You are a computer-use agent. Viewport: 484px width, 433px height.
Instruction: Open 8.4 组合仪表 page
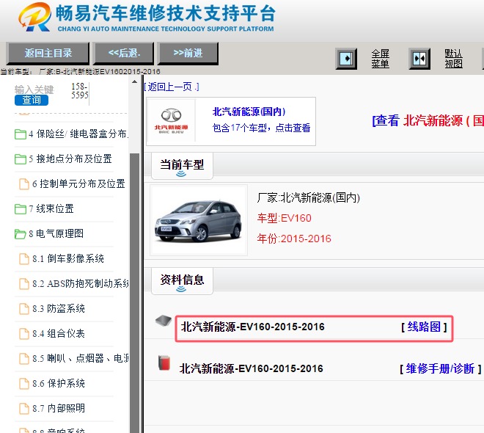click(59, 334)
